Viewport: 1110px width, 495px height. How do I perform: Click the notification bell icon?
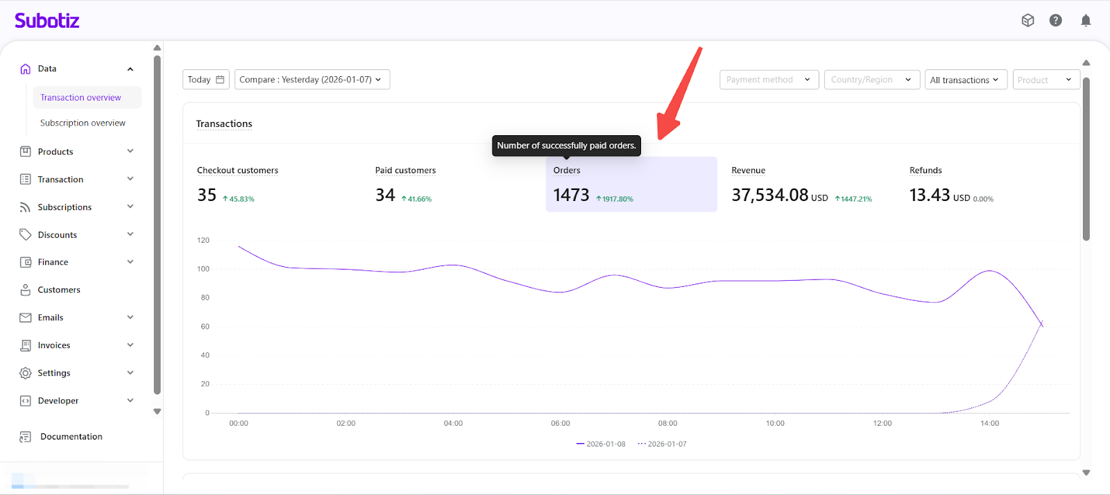[x=1086, y=21]
